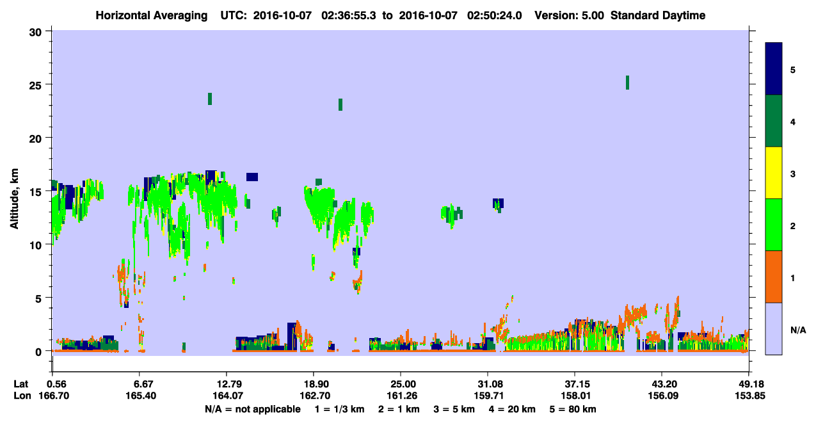Click longitude value 161.26
The image size is (832, 427).
(401, 396)
